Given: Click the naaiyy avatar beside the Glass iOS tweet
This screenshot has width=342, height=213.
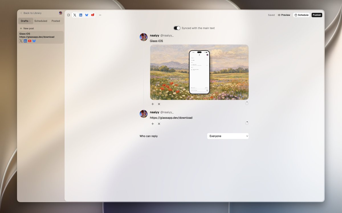Looking at the screenshot, I should click(x=144, y=37).
